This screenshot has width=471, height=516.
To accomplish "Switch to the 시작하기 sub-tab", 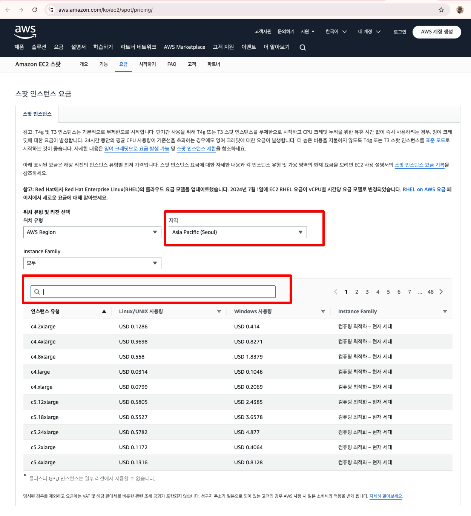I will tap(147, 64).
